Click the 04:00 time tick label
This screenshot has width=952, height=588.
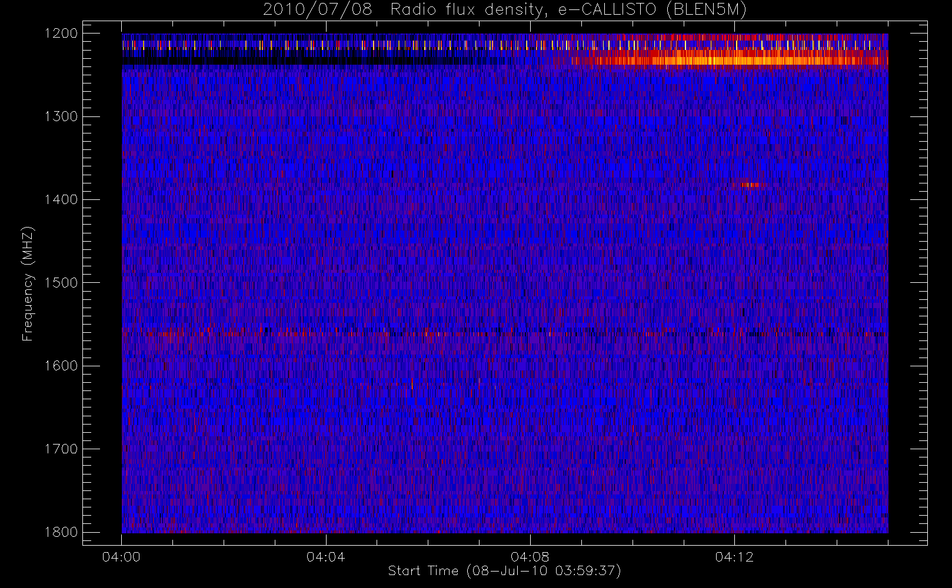[x=121, y=557]
